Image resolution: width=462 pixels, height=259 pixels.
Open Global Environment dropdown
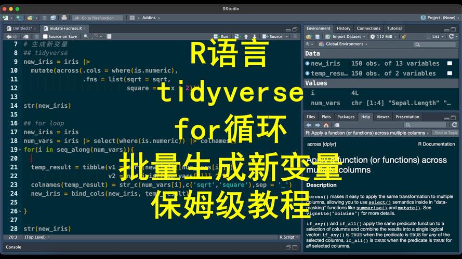click(x=343, y=44)
